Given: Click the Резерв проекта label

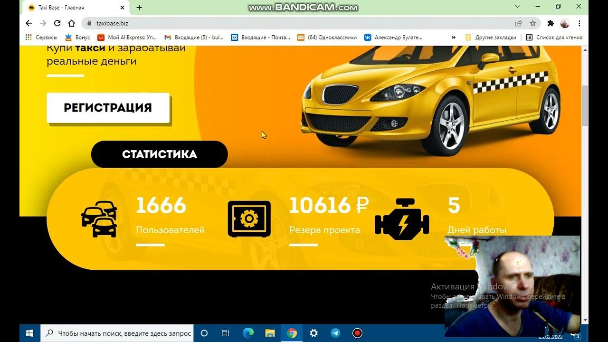Looking at the screenshot, I should tap(324, 230).
